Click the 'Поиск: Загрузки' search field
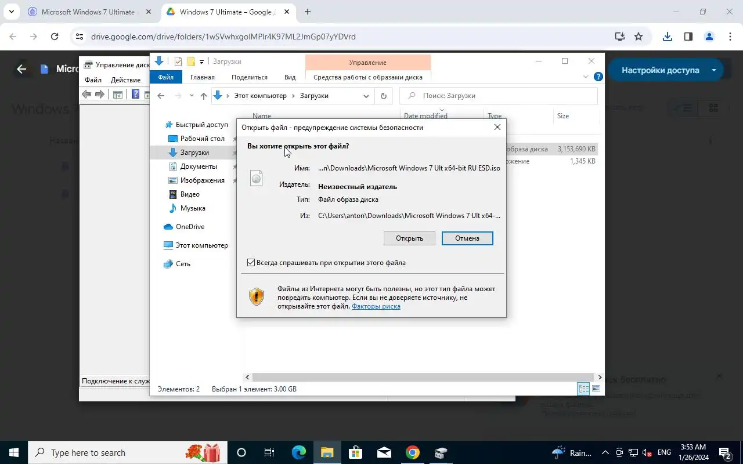Screen dimensions: 743x464 [x=499, y=96]
